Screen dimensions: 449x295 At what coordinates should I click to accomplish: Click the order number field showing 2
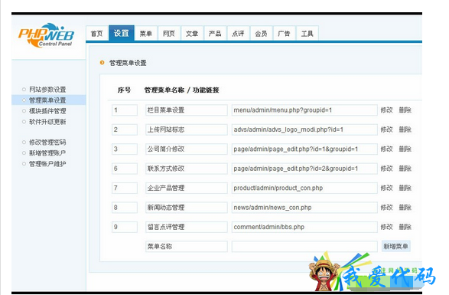[x=125, y=129]
